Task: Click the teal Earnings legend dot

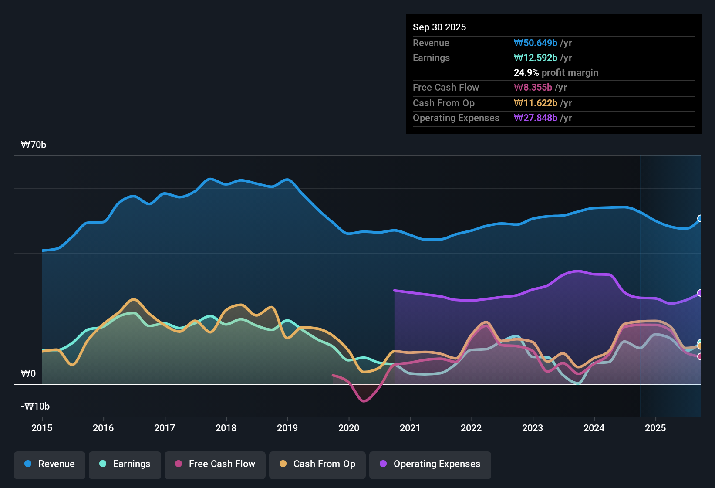Action: click(103, 464)
